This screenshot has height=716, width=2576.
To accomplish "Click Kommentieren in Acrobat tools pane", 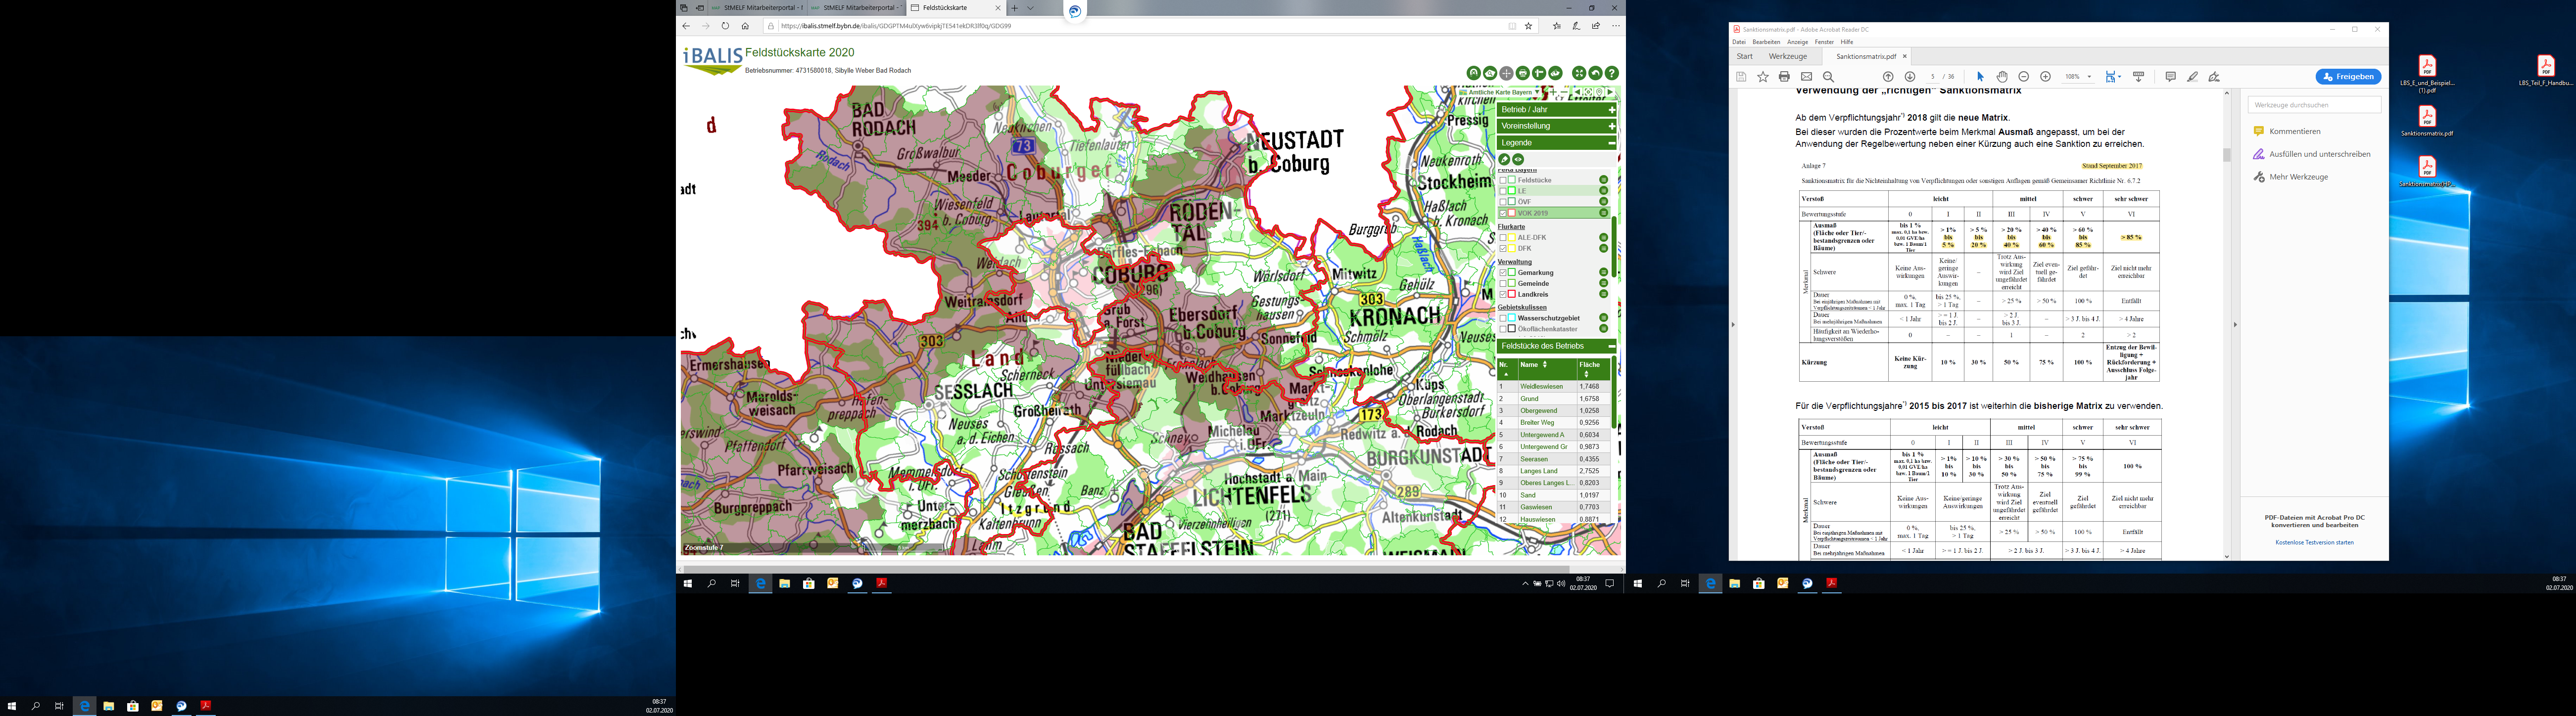I will point(2294,131).
